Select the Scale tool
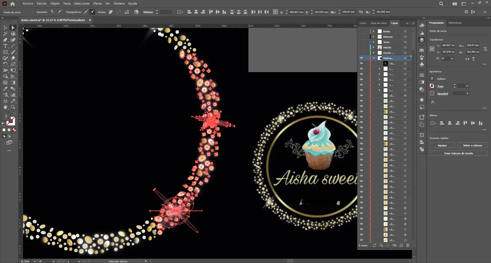The image size is (491, 263). (x=13, y=64)
